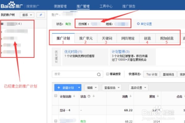Open the 便捷管理 menu
Image resolution: width=185 pixels, height=123 pixels.
pos(60,6)
